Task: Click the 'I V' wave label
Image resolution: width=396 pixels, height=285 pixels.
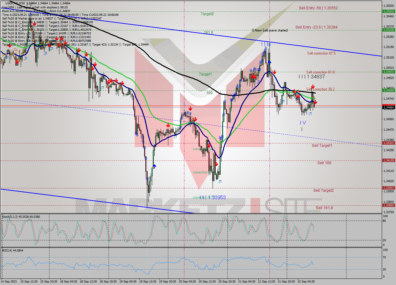Action: pos(303,123)
